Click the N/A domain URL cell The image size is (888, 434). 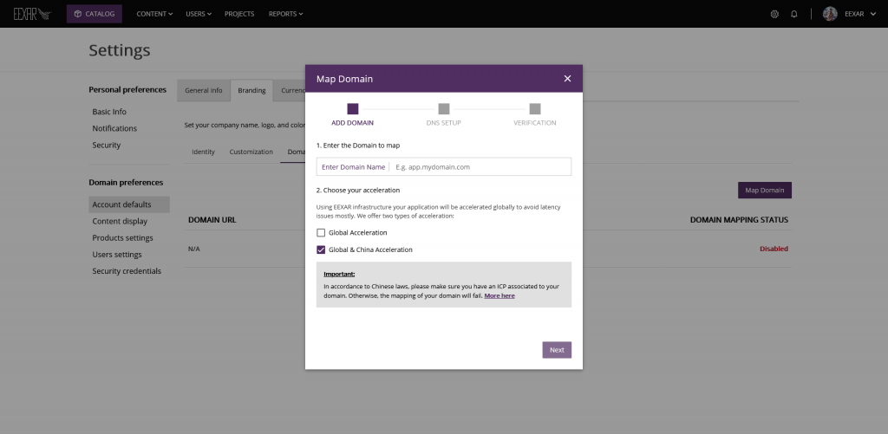coord(193,249)
